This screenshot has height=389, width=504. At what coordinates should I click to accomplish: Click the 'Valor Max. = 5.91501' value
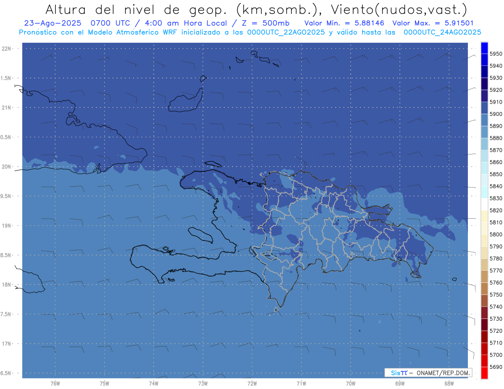(433, 23)
